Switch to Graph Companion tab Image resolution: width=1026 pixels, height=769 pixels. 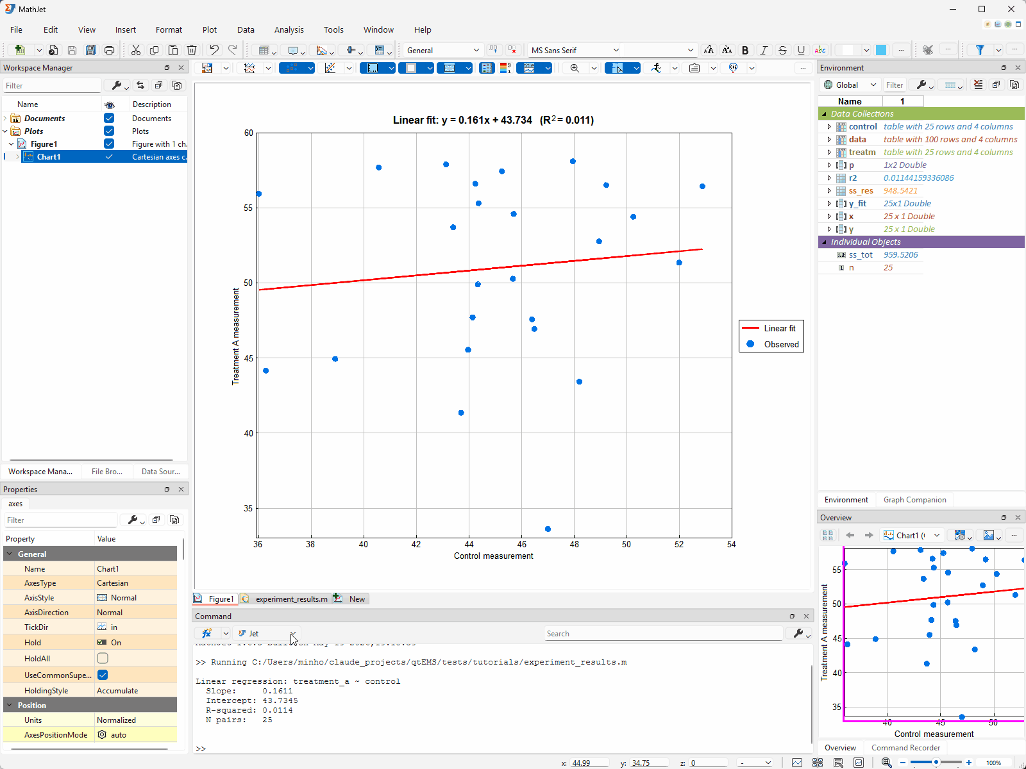[914, 500]
